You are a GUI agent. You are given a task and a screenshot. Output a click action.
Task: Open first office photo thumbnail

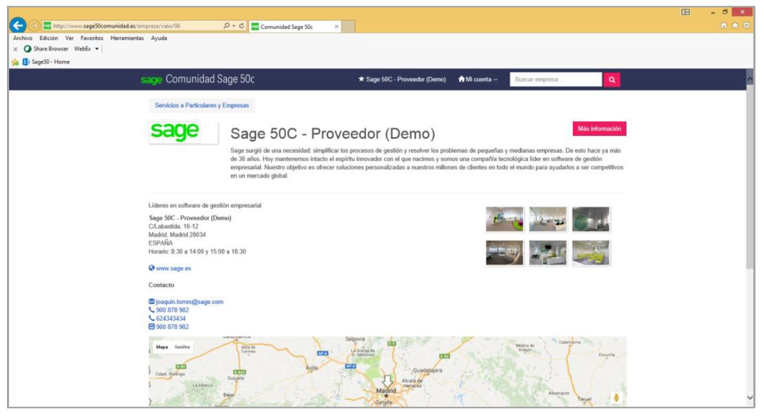coord(505,219)
